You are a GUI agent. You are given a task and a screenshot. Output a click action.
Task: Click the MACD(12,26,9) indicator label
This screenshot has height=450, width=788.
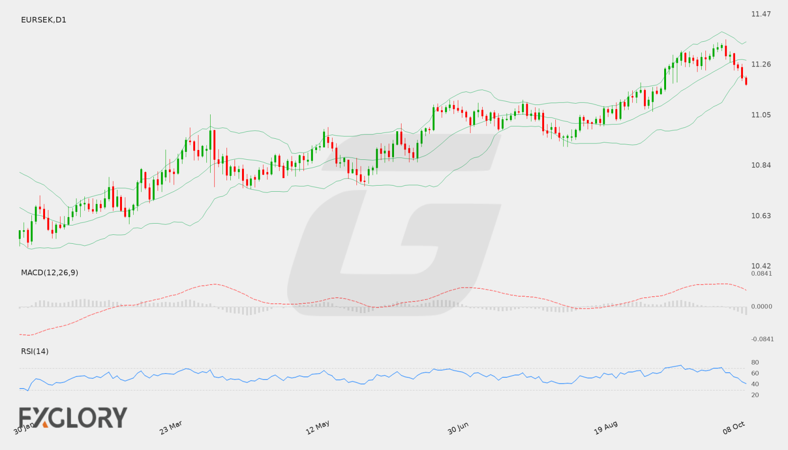click(50, 272)
